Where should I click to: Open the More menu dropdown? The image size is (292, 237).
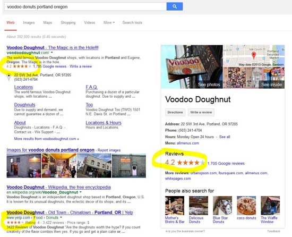[x=109, y=22]
